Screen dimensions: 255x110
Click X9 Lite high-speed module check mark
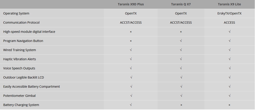coord(229,32)
